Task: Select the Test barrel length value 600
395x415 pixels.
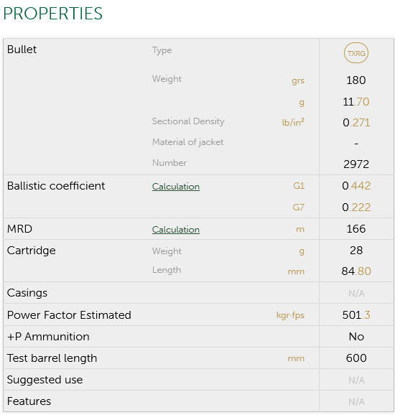Action: (x=356, y=358)
